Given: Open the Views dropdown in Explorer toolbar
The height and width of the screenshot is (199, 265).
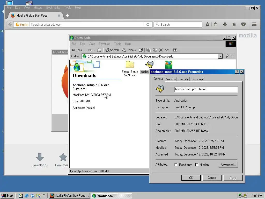Looking at the screenshot, I should point(176,50).
